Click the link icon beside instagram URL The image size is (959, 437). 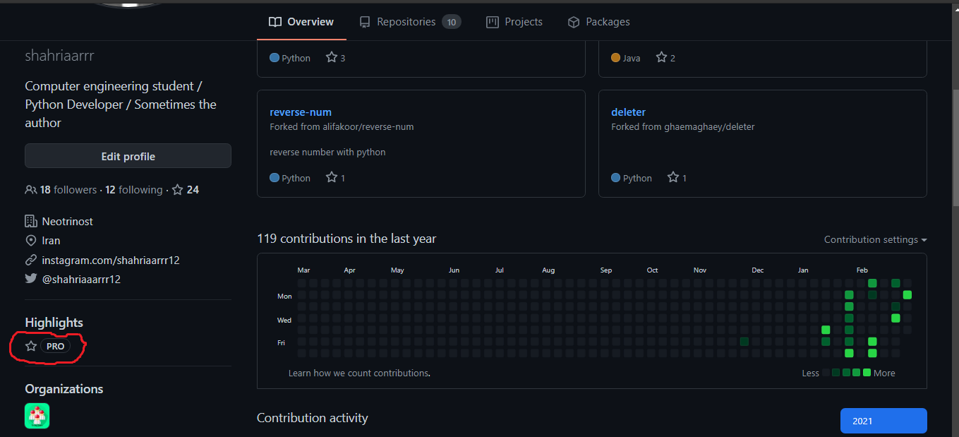pyautogui.click(x=31, y=260)
